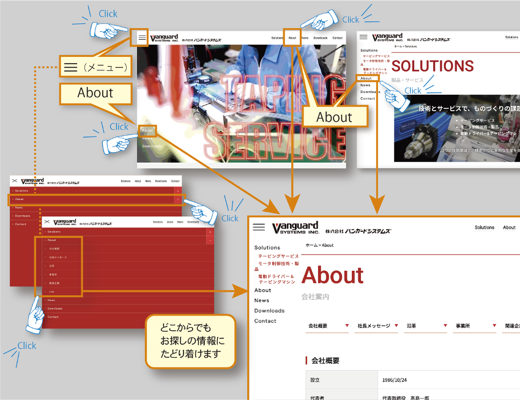520x400 pixels.
Task: Close red menu with X in upper-left panel
Action: point(14,181)
